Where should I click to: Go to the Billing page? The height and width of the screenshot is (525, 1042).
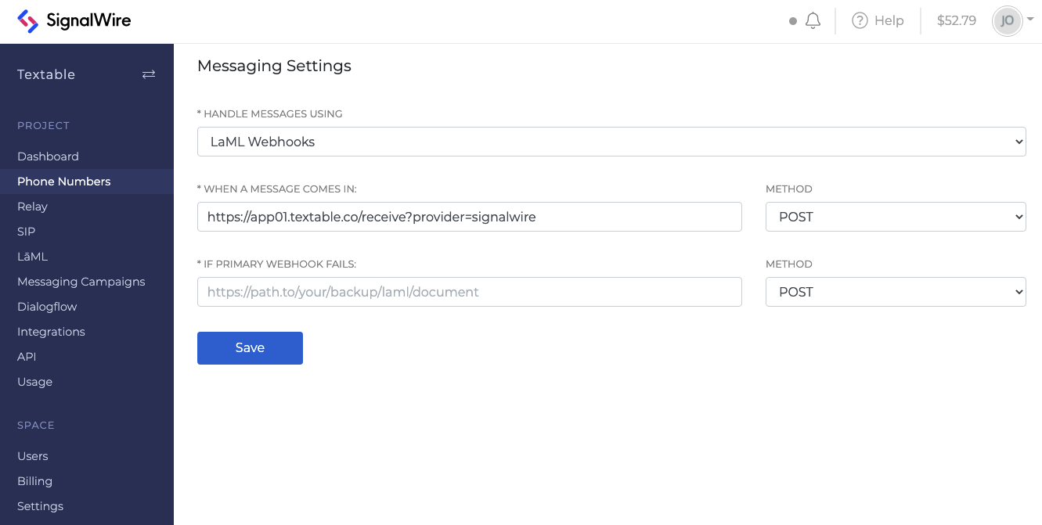(34, 481)
